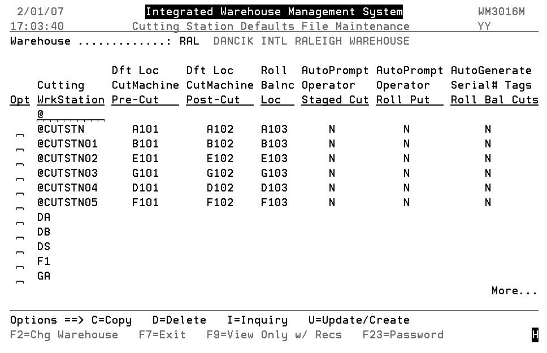Click the RAL warehouse code value
The height and width of the screenshot is (353, 547).
tap(189, 41)
